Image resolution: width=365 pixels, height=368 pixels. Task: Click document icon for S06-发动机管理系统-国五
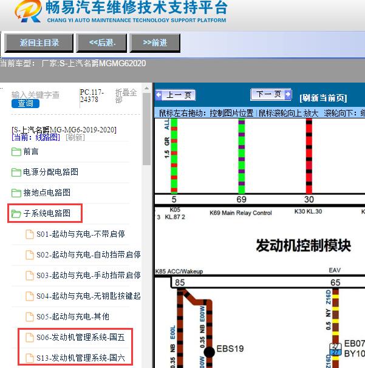pyautogui.click(x=30, y=338)
